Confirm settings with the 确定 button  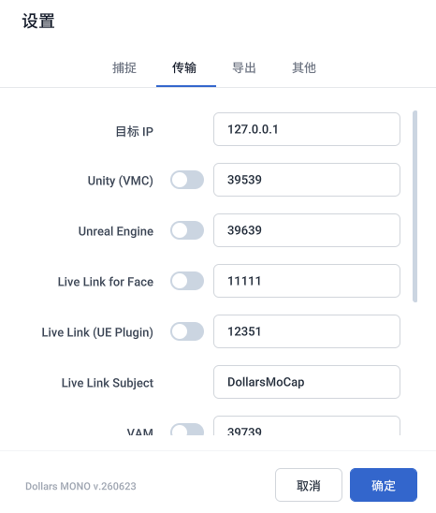pyautogui.click(x=384, y=485)
